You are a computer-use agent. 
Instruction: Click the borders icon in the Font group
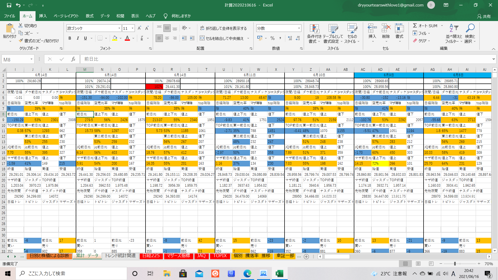pos(100,38)
